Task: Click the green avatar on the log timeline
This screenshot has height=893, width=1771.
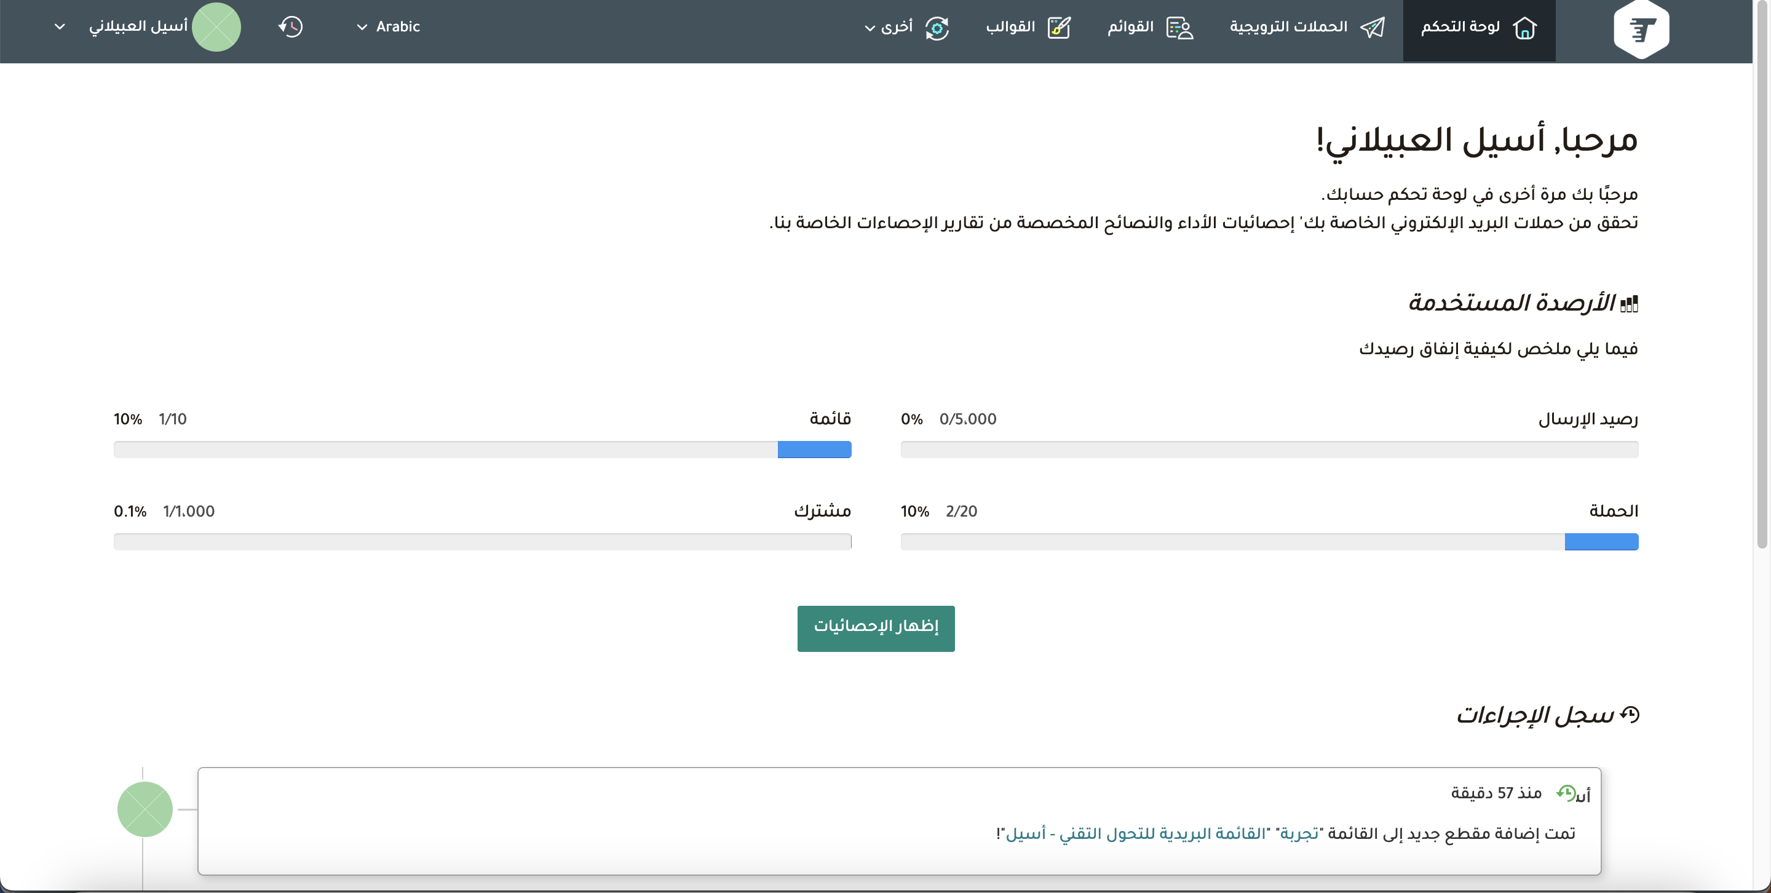Action: (x=145, y=809)
